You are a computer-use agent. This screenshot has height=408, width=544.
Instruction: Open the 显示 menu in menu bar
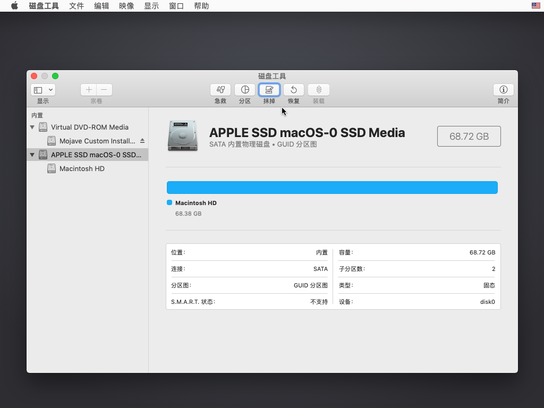tap(151, 6)
